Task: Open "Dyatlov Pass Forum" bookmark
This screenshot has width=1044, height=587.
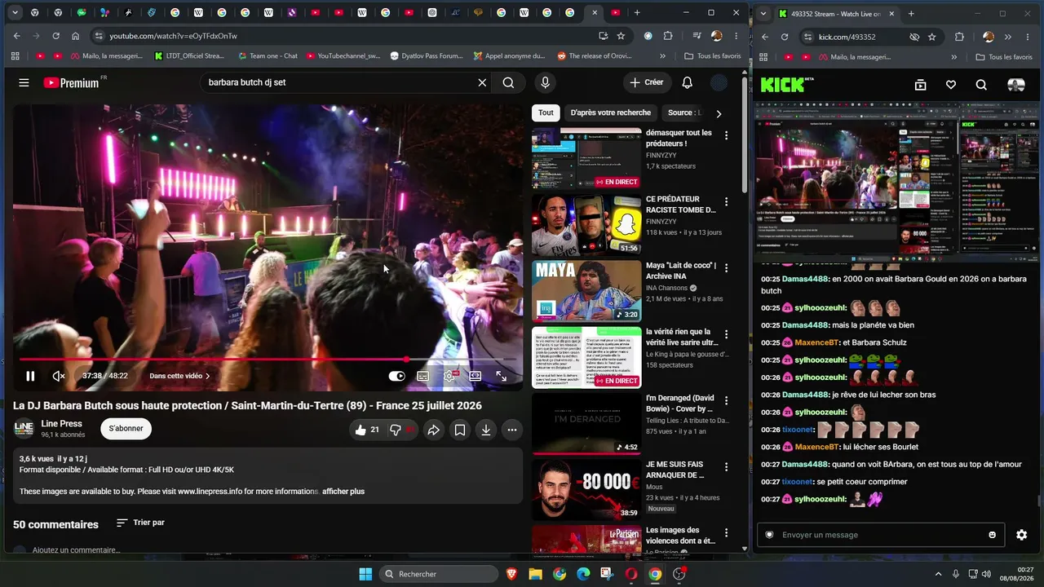Action: coord(427,56)
